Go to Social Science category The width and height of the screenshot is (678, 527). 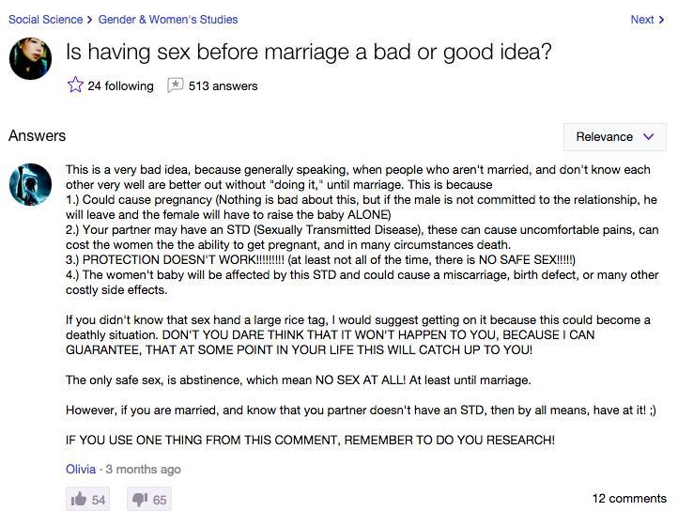click(45, 20)
